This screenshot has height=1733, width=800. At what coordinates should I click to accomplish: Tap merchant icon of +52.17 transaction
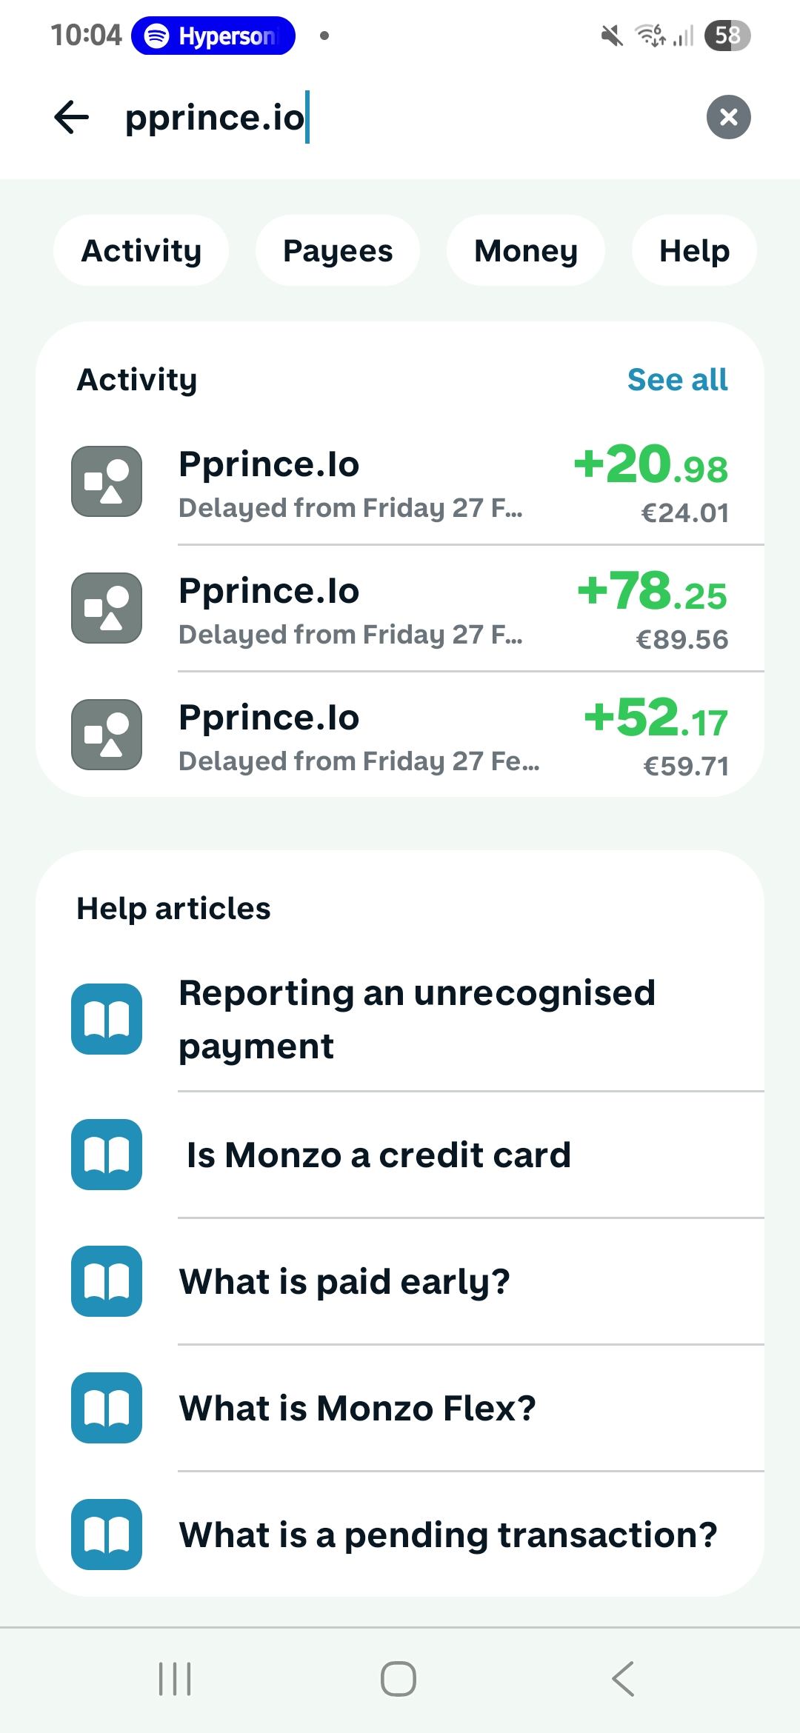pos(107,735)
